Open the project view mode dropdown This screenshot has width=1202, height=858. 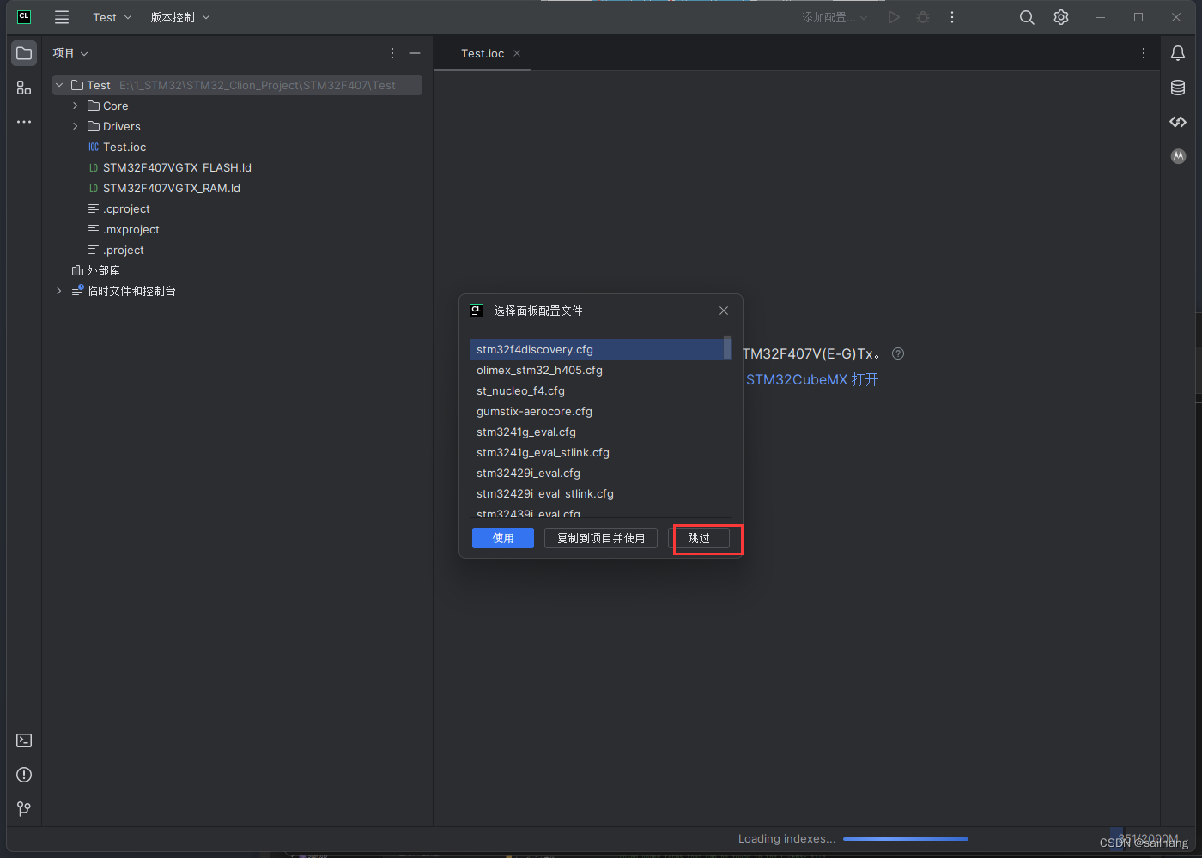70,53
